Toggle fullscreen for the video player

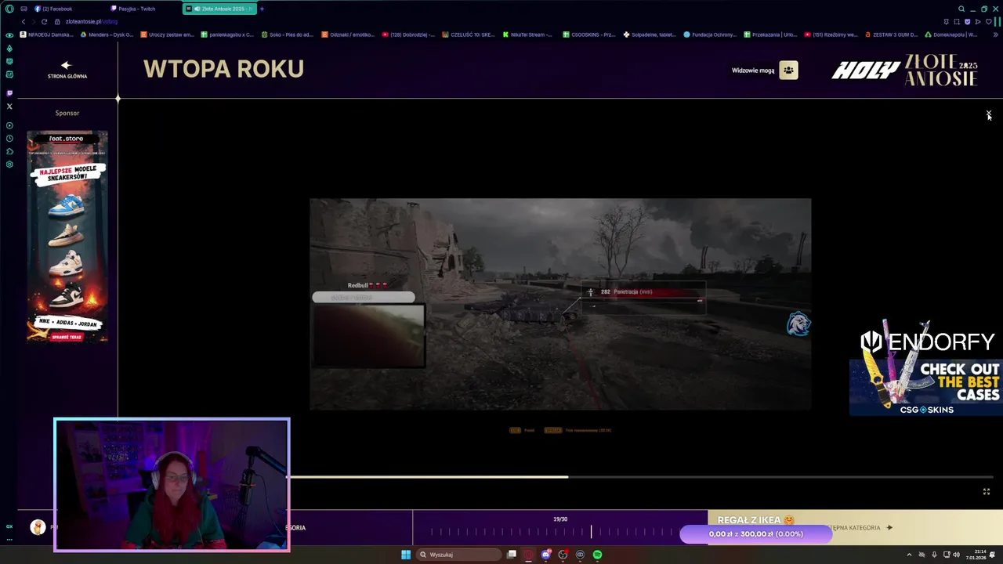pyautogui.click(x=987, y=492)
